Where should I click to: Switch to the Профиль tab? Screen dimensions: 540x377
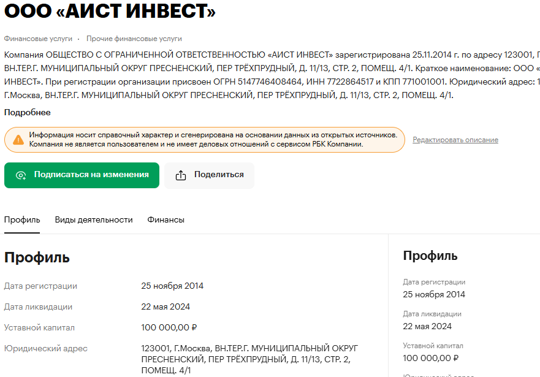pyautogui.click(x=22, y=220)
